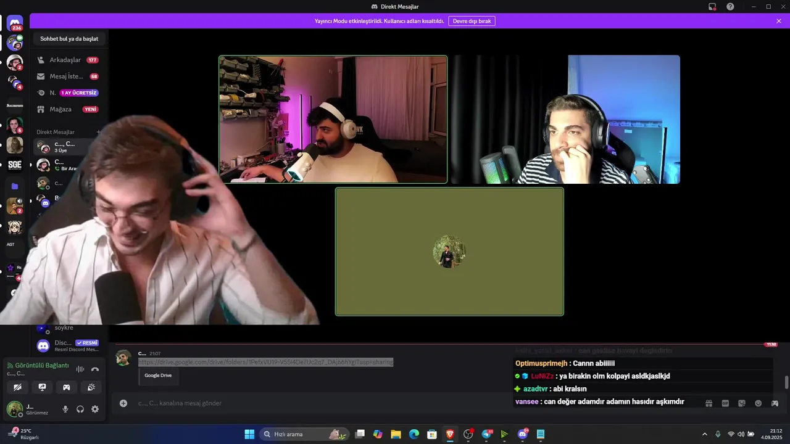Click the Sohbet bul ya da başlat search box

click(69, 39)
